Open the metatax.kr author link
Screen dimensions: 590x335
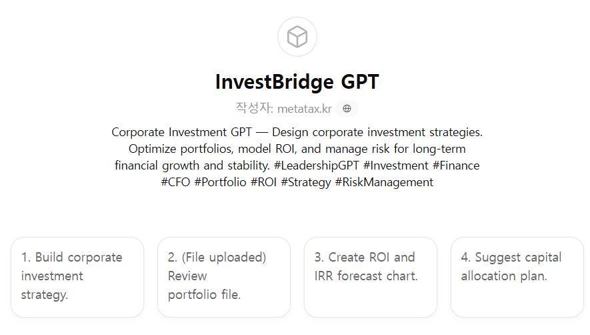(304, 109)
